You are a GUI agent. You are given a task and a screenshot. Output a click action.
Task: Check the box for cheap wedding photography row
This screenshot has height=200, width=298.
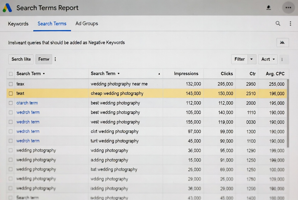11,93
